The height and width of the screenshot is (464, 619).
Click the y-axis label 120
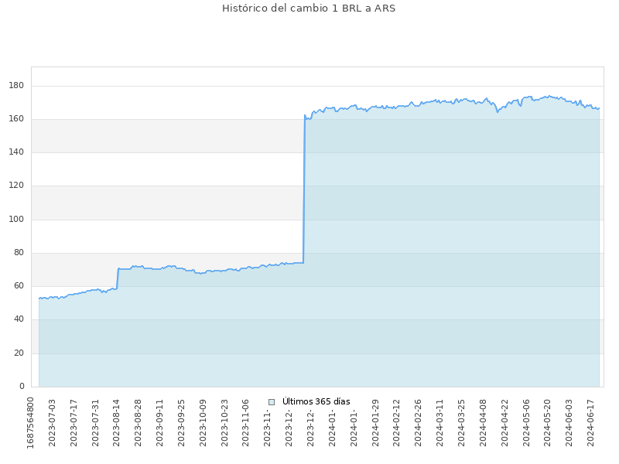tap(16, 186)
